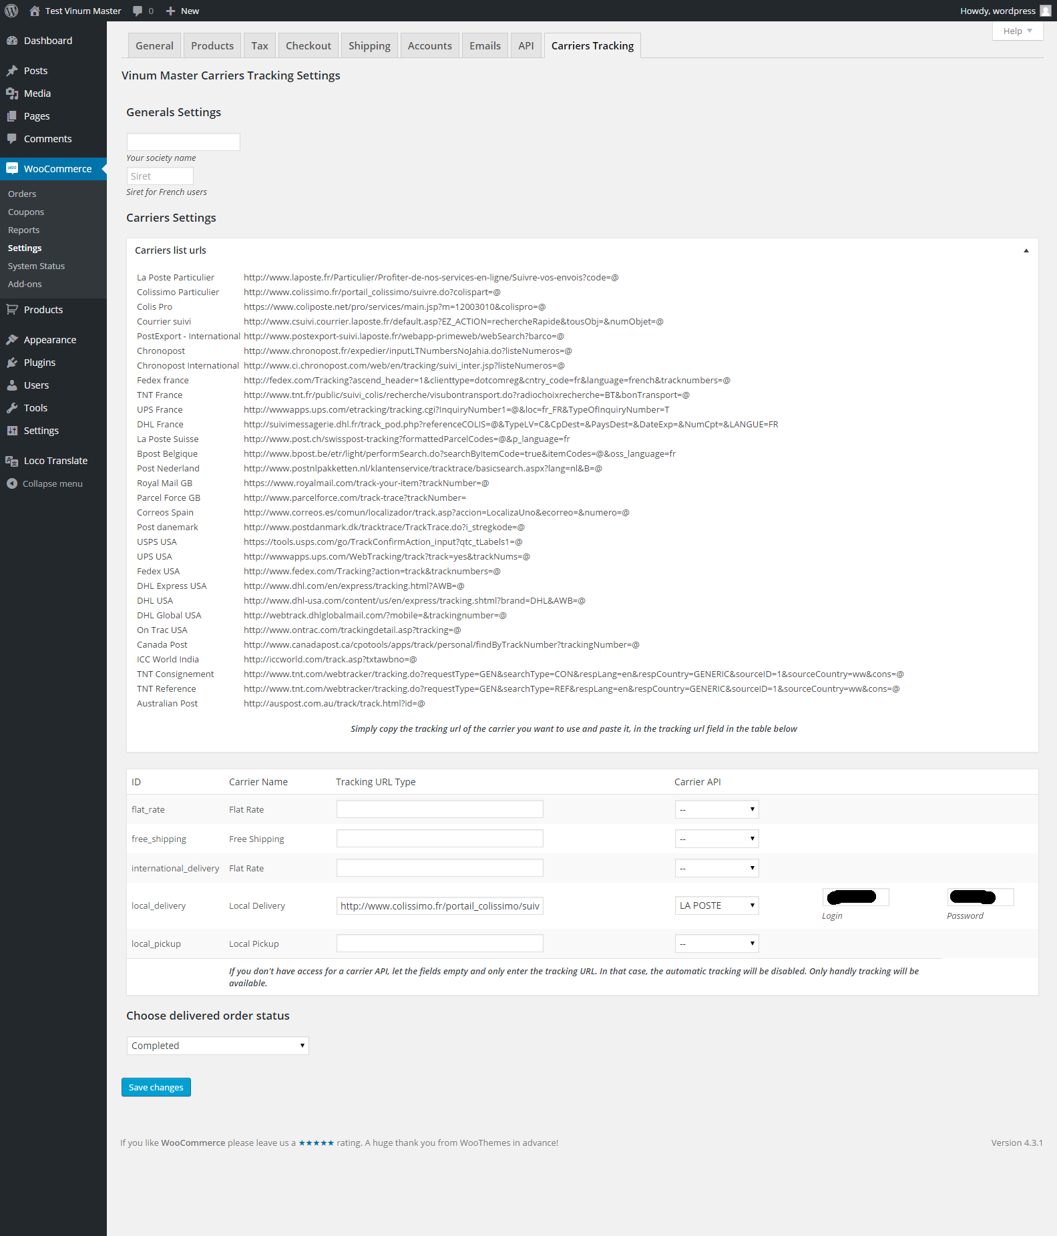Click tracking URL field for flat_rate
The image size is (1057, 1236).
[440, 809]
